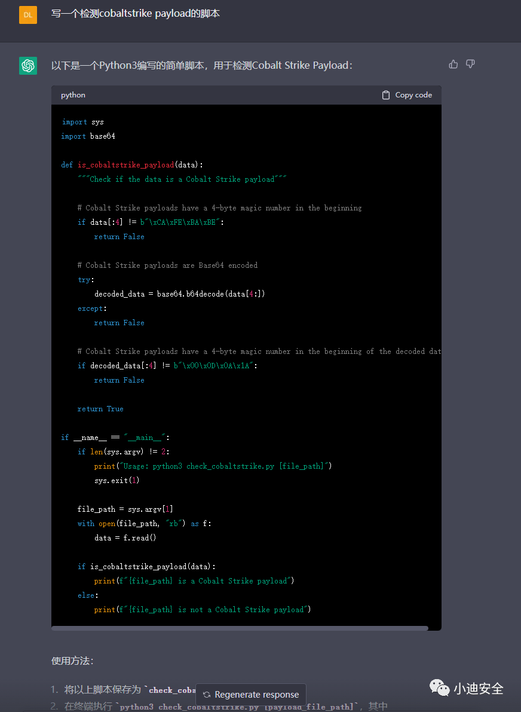Click the 'if len(sys.argv) != 2:' line
521x712 pixels.
tap(124, 452)
